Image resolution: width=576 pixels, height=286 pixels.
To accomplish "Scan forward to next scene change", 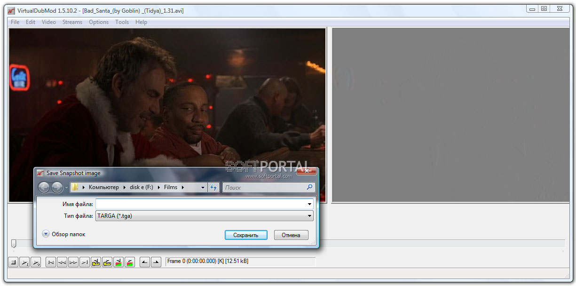I will tap(130, 262).
